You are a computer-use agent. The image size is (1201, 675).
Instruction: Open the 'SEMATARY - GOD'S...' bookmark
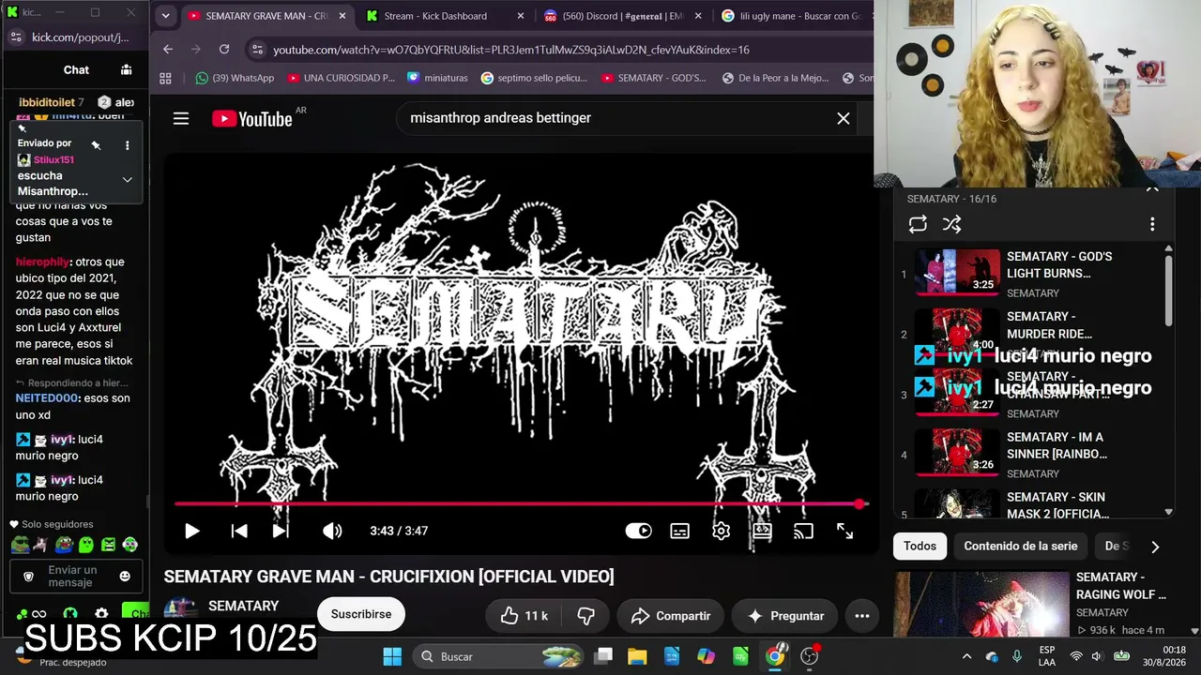click(x=654, y=78)
